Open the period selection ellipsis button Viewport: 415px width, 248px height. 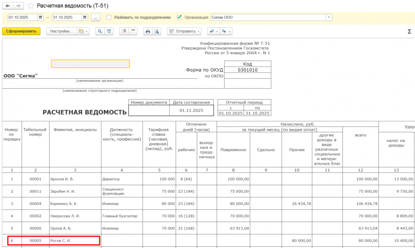pos(96,17)
